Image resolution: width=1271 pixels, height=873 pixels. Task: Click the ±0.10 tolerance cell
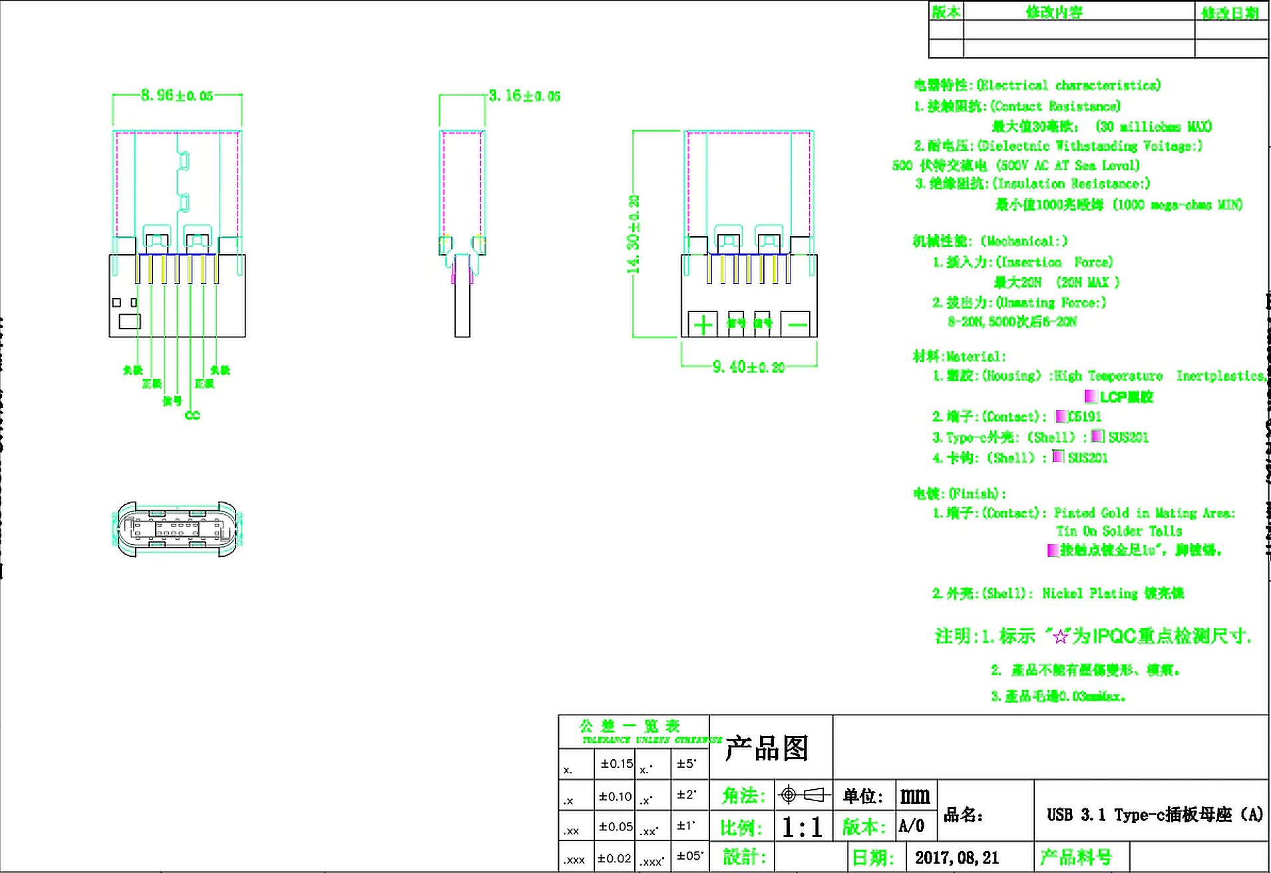615,796
